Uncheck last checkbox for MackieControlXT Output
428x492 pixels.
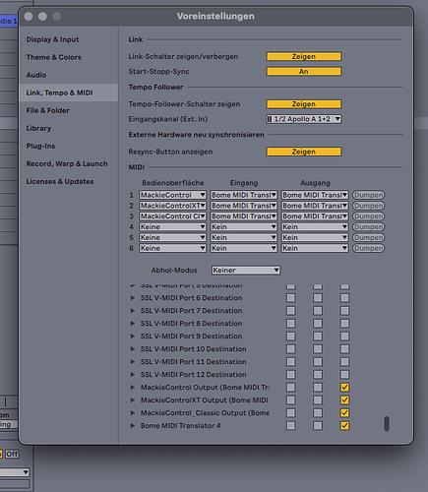344,400
